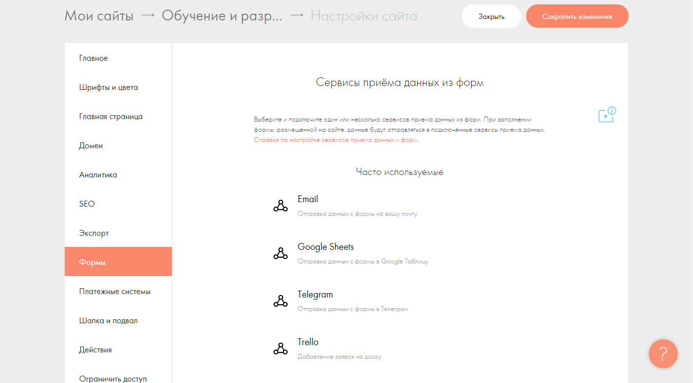This screenshot has height=383, width=693.
Task: Select the Главное settings tab
Action: tap(118, 58)
